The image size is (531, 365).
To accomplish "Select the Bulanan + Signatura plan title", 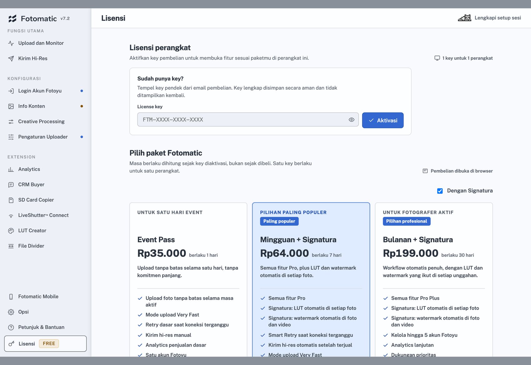I will click(418, 239).
